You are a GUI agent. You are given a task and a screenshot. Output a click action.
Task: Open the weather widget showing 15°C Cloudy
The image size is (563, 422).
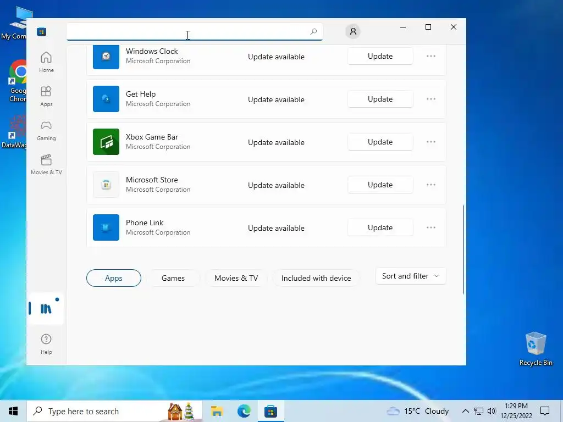coord(418,411)
